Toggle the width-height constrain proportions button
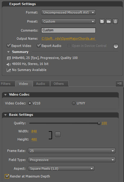The image size is (124, 182). coord(58,134)
